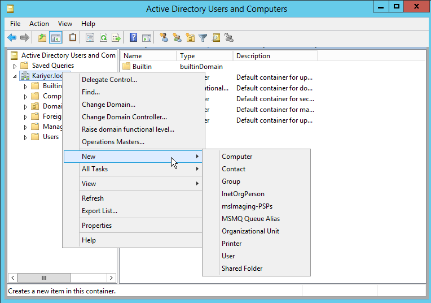
Task: Create a new Shared Folder object
Action: pos(257,269)
